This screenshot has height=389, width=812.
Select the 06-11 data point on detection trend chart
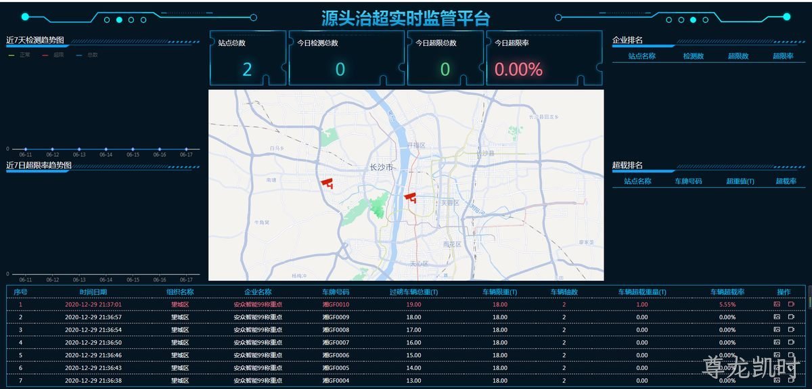pyautogui.click(x=26, y=149)
